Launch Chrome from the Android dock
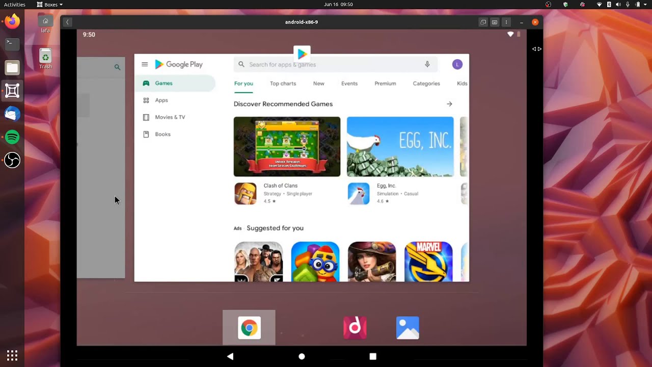 point(249,328)
